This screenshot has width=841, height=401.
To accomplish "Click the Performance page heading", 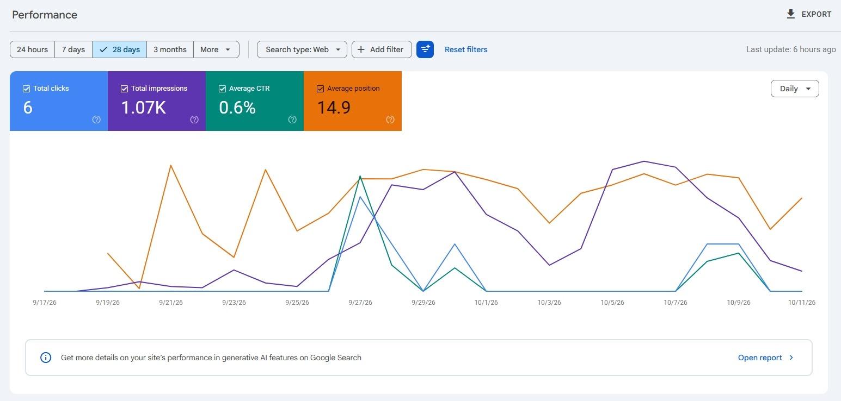I will pos(45,15).
